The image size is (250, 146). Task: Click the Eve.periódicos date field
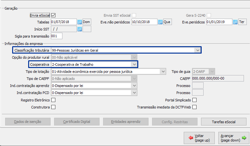click(219, 22)
